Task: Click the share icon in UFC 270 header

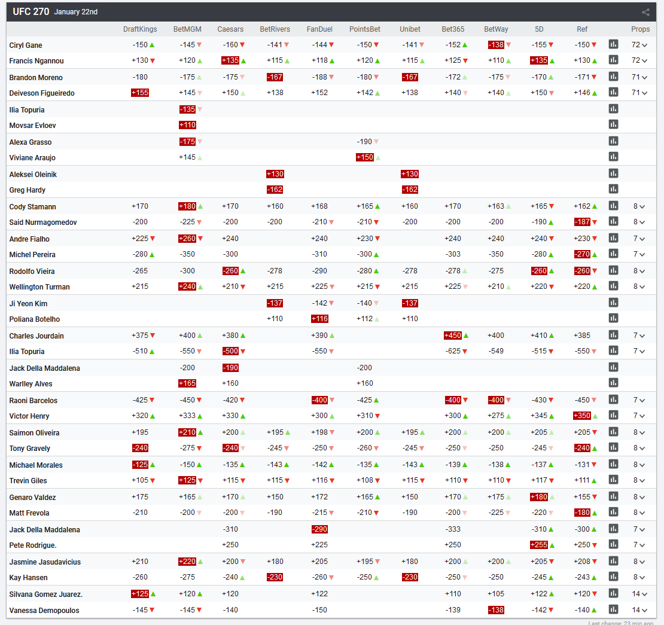Action: 645,13
